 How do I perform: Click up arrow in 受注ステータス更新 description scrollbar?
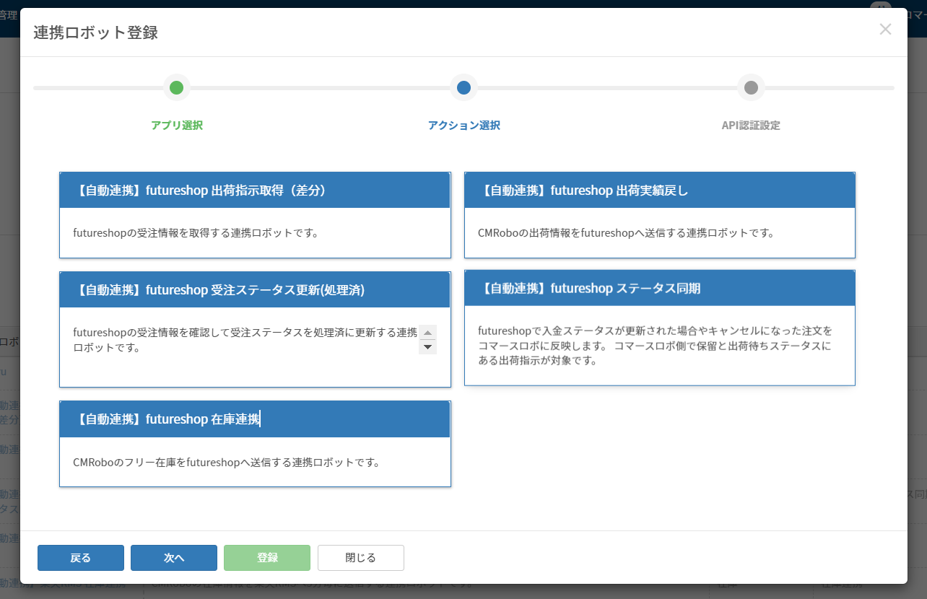(x=428, y=333)
